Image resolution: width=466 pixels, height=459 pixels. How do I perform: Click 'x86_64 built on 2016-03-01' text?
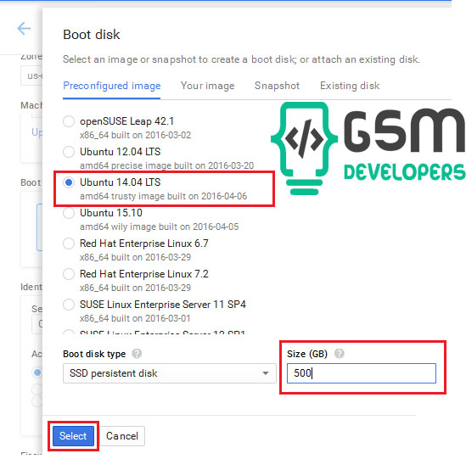point(135,318)
